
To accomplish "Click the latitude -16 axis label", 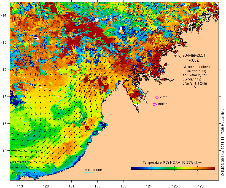I will [x=3, y=69].
